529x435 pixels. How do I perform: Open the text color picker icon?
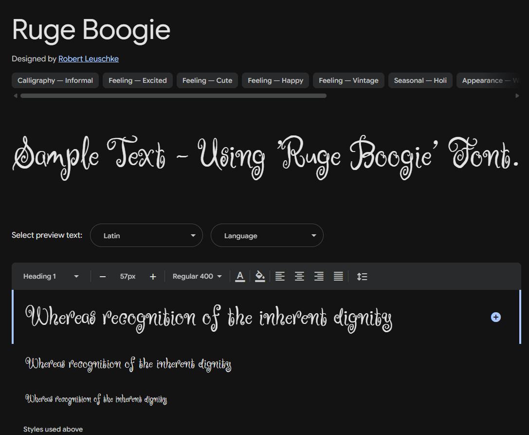pyautogui.click(x=240, y=276)
